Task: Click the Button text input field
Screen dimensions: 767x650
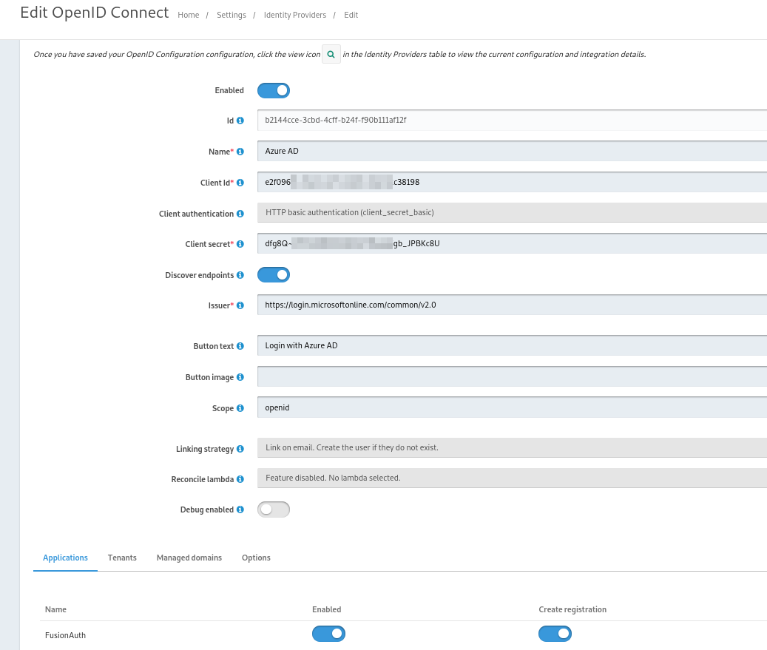Action: [x=512, y=345]
